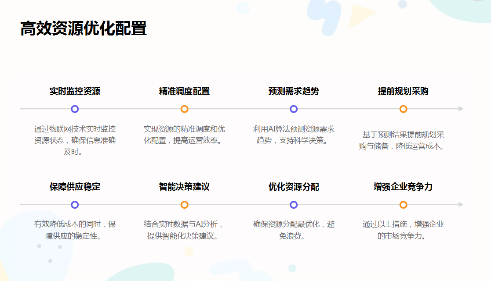The width and height of the screenshot is (491, 281).
Task: Select the heading 精准调度配置
Action: (185, 91)
